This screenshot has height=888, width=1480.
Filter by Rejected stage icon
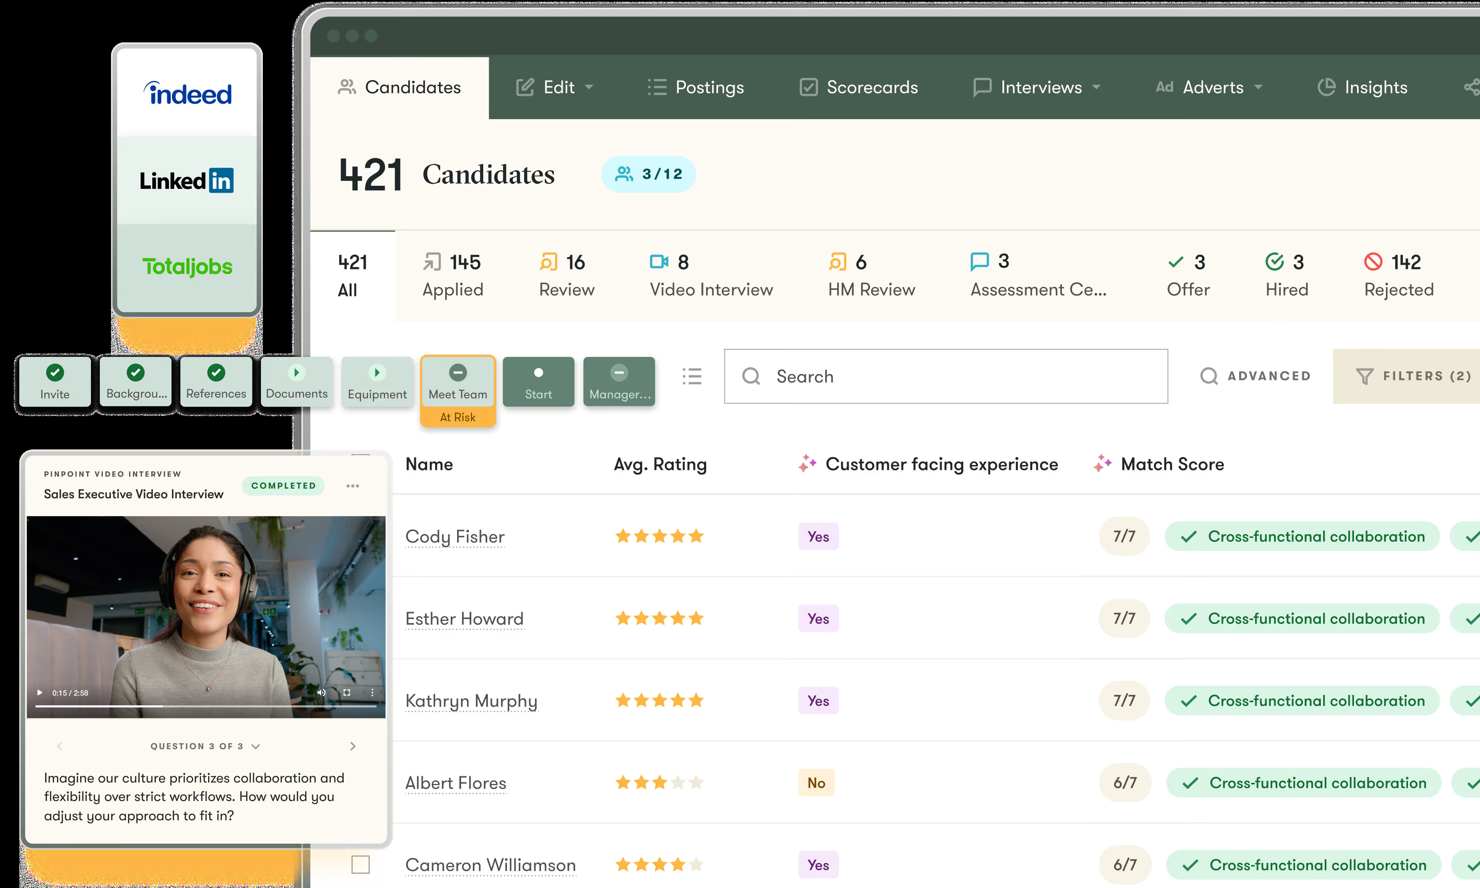(x=1374, y=262)
